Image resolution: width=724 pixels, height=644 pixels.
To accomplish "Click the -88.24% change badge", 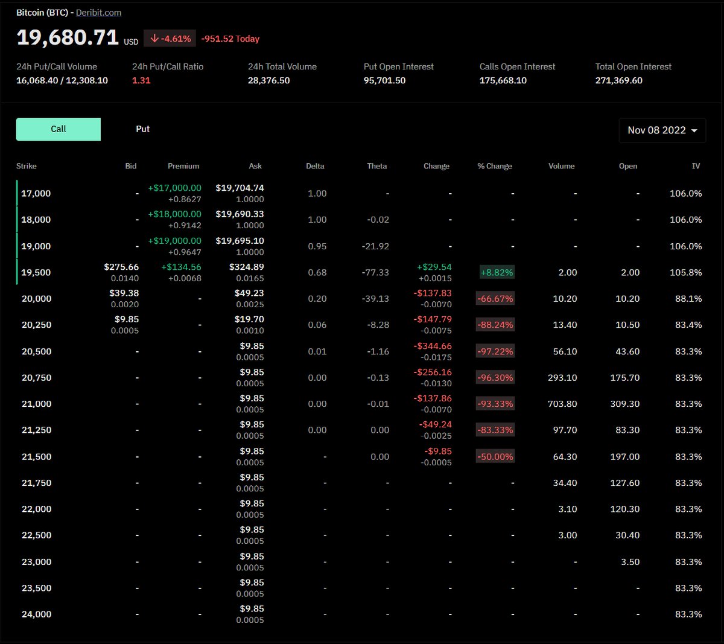I will point(495,325).
